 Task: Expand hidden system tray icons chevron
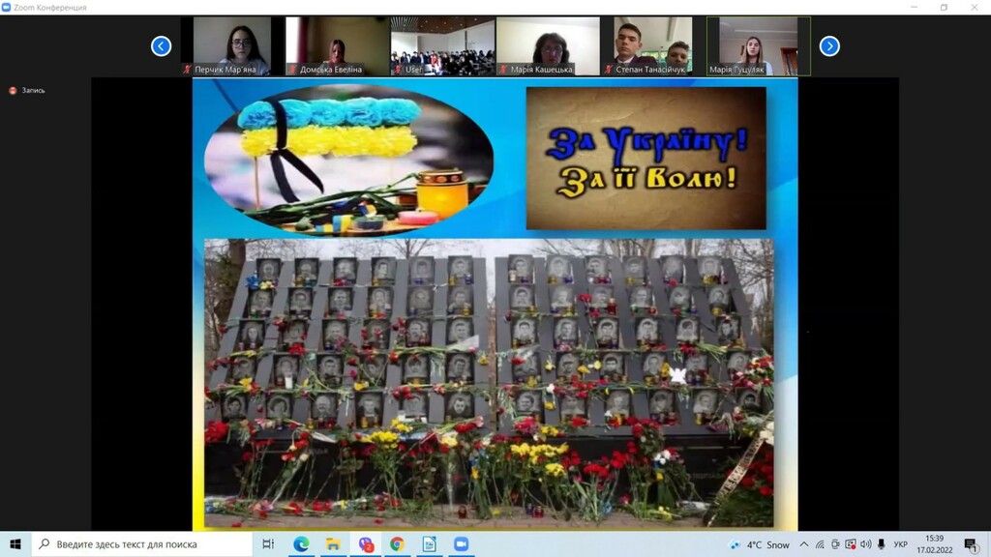tap(803, 544)
